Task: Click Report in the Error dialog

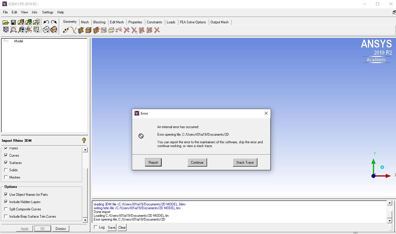Action: pos(153,163)
